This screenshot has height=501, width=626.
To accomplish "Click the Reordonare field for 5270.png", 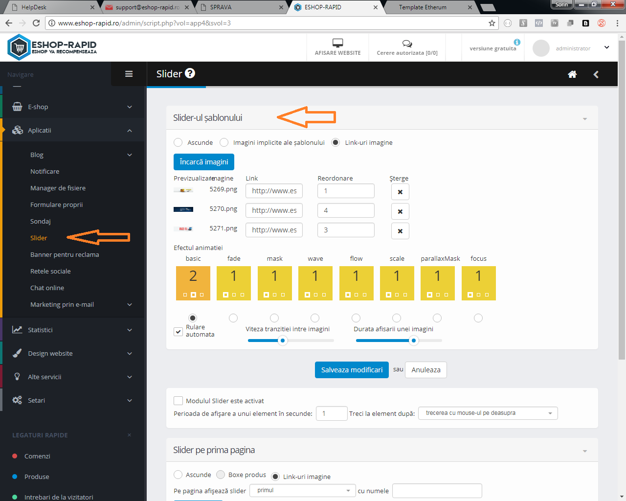I will pyautogui.click(x=346, y=210).
